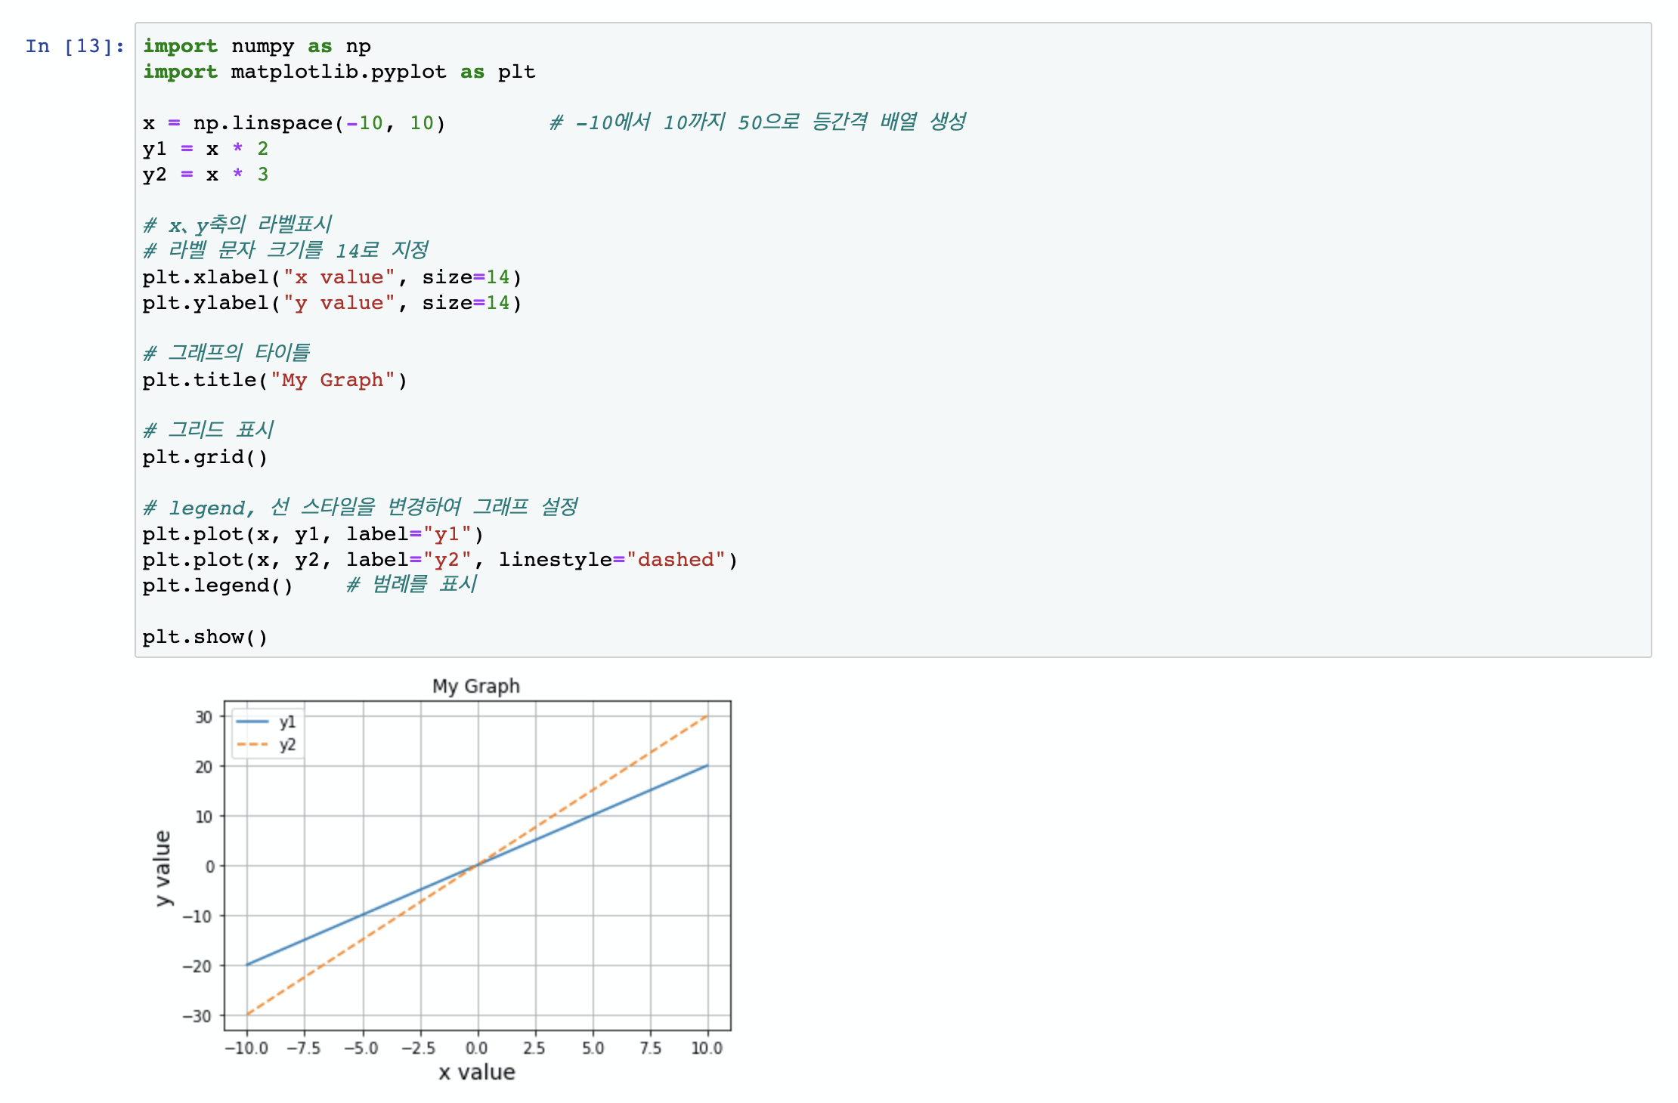Click the "x value" axis label
The height and width of the screenshot is (1103, 1678).
476,1072
